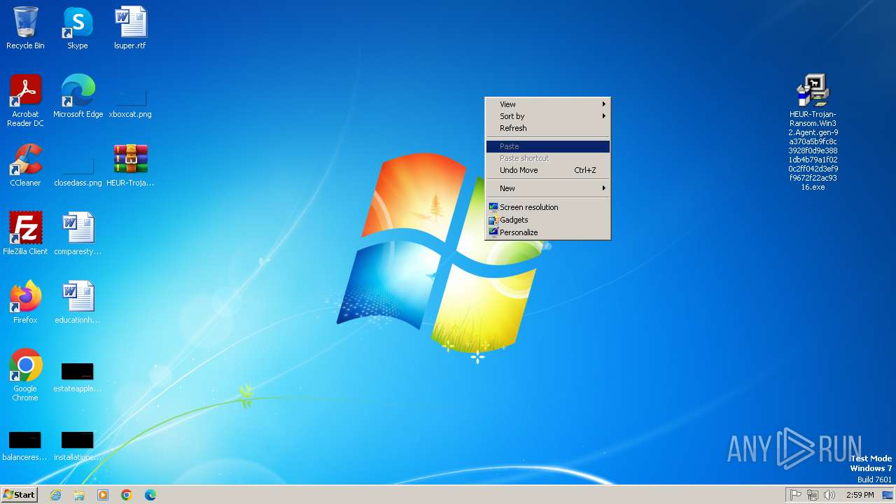This screenshot has width=896, height=504.
Task: Click the taskbar clock showing 2:59 PM
Action: pos(860,495)
